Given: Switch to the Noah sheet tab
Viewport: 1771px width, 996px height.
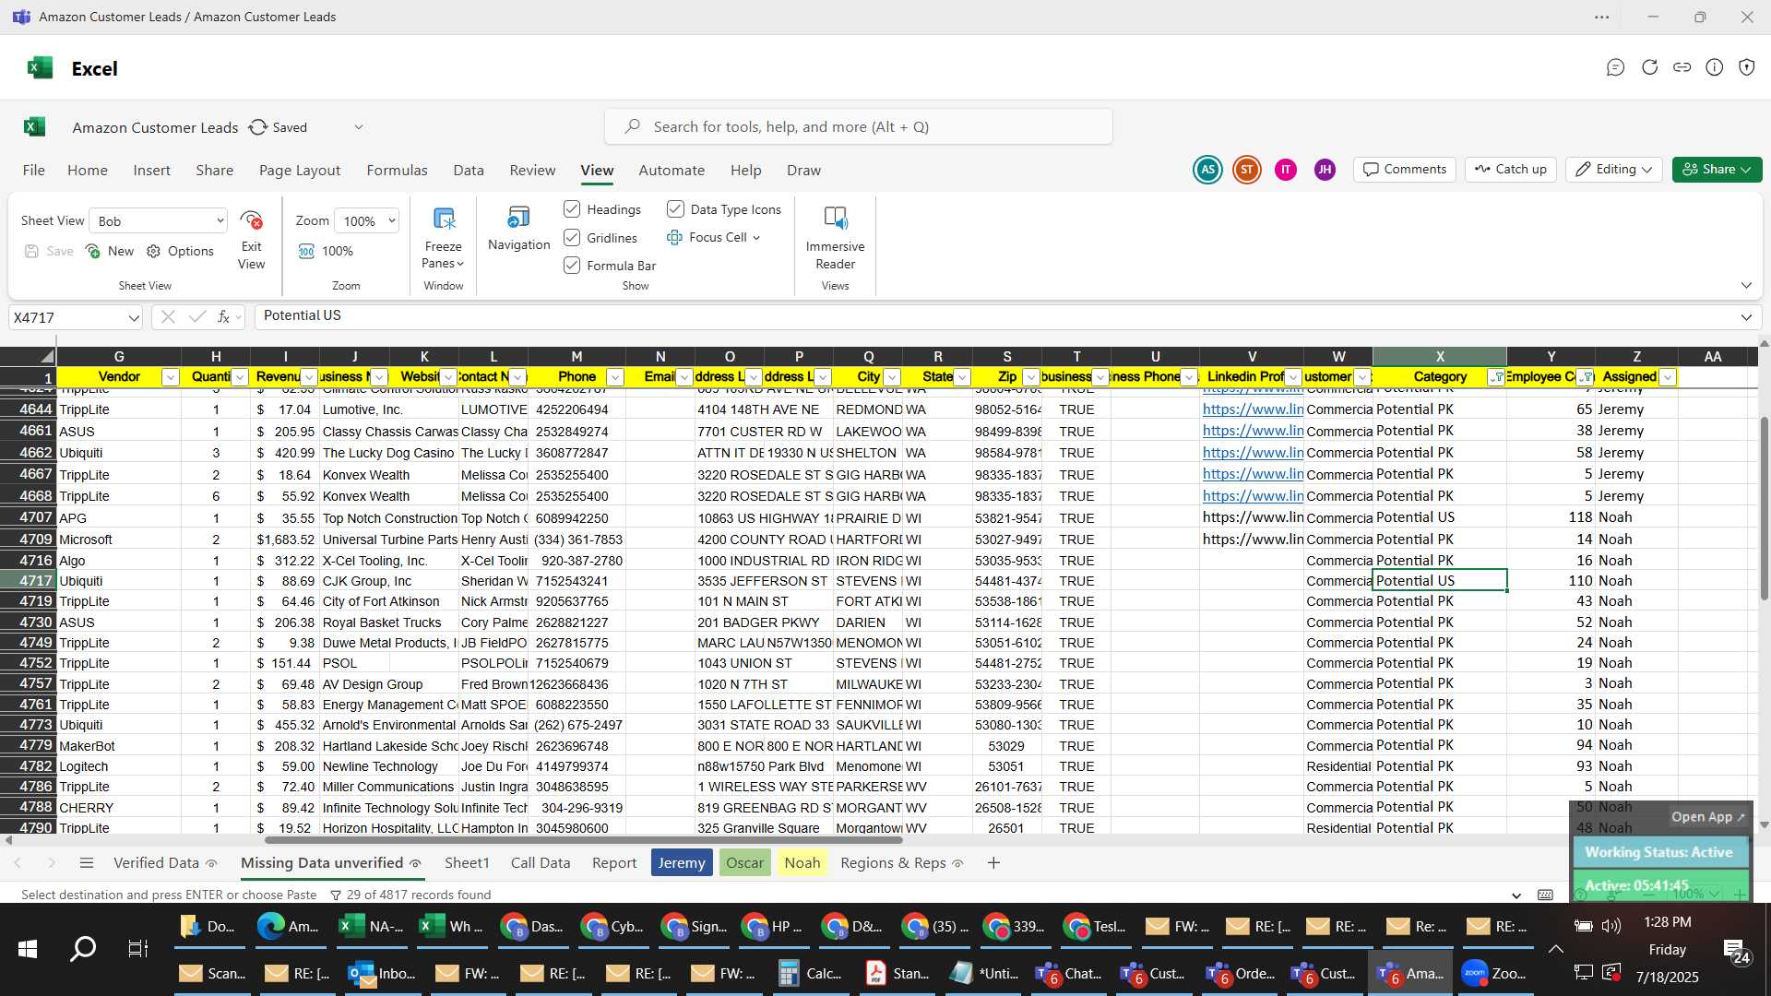Looking at the screenshot, I should (x=802, y=863).
